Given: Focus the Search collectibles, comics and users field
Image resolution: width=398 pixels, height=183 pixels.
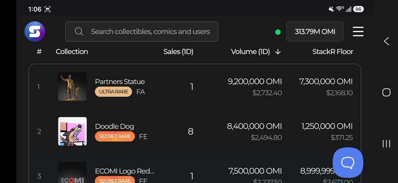Looking at the screenshot, I should [x=142, y=32].
